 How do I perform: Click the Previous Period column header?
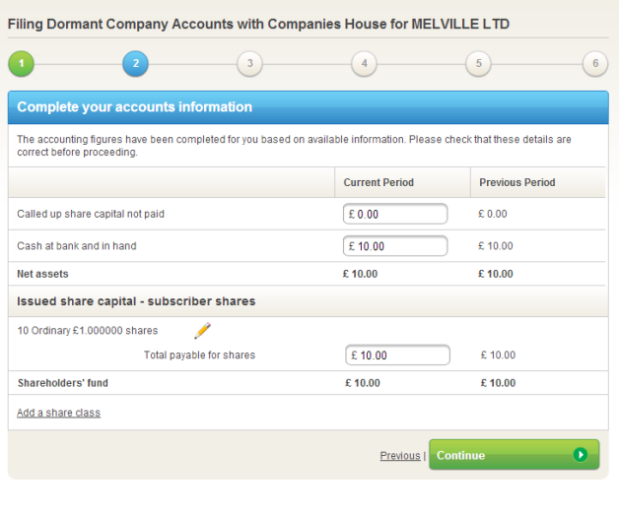pyautogui.click(x=516, y=183)
